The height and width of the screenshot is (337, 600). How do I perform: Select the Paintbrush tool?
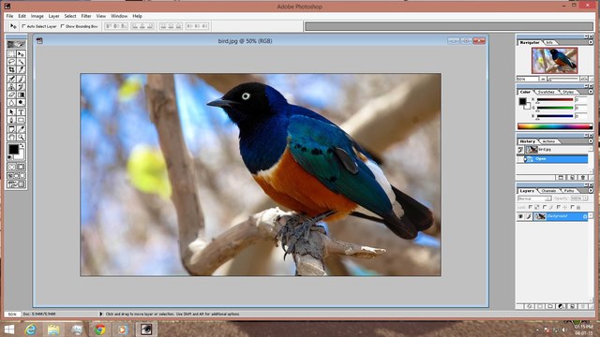pyautogui.click(x=21, y=79)
